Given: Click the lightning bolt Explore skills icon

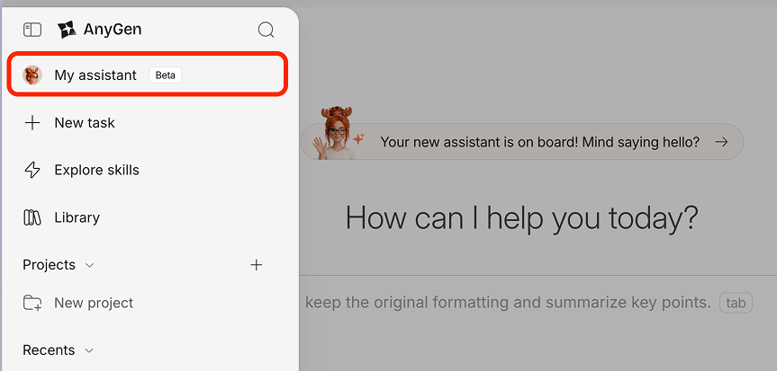Looking at the screenshot, I should (x=32, y=170).
